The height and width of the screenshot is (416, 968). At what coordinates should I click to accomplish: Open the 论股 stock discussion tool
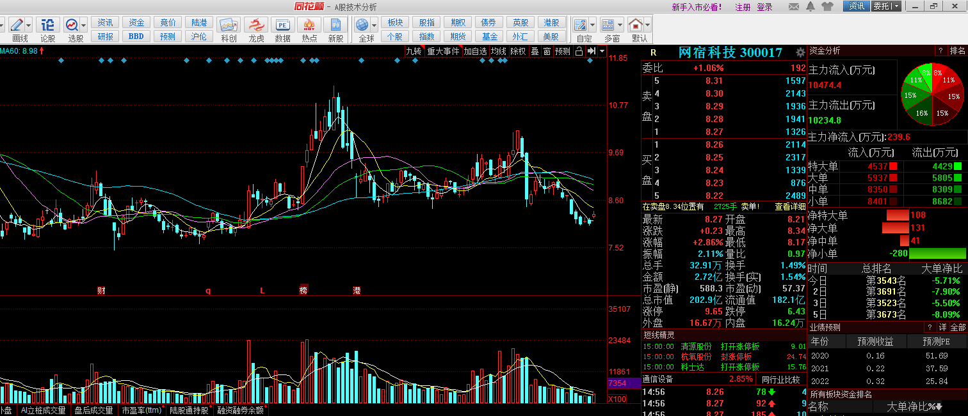[x=48, y=29]
